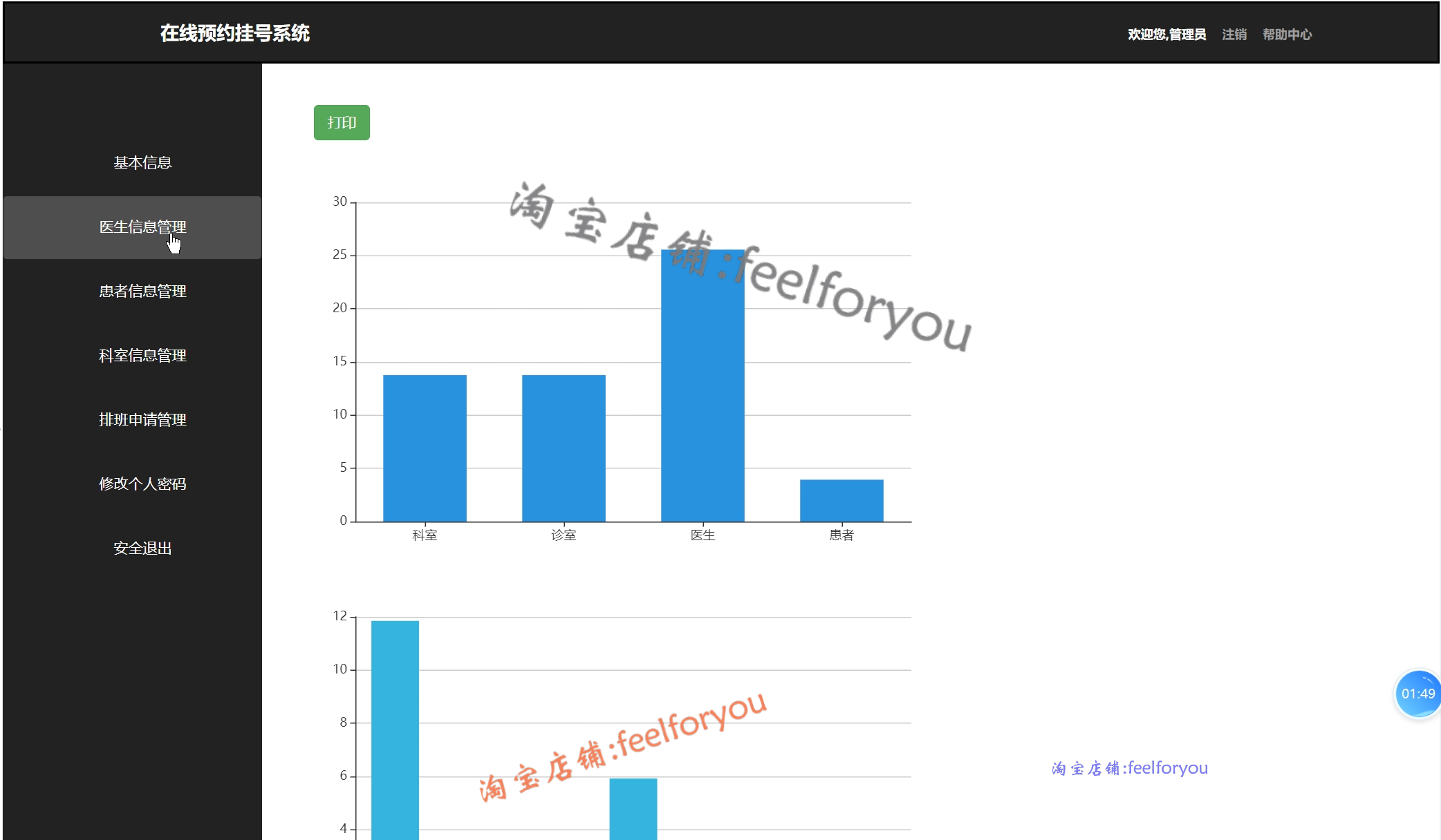Click the 医生 axis label

[703, 535]
